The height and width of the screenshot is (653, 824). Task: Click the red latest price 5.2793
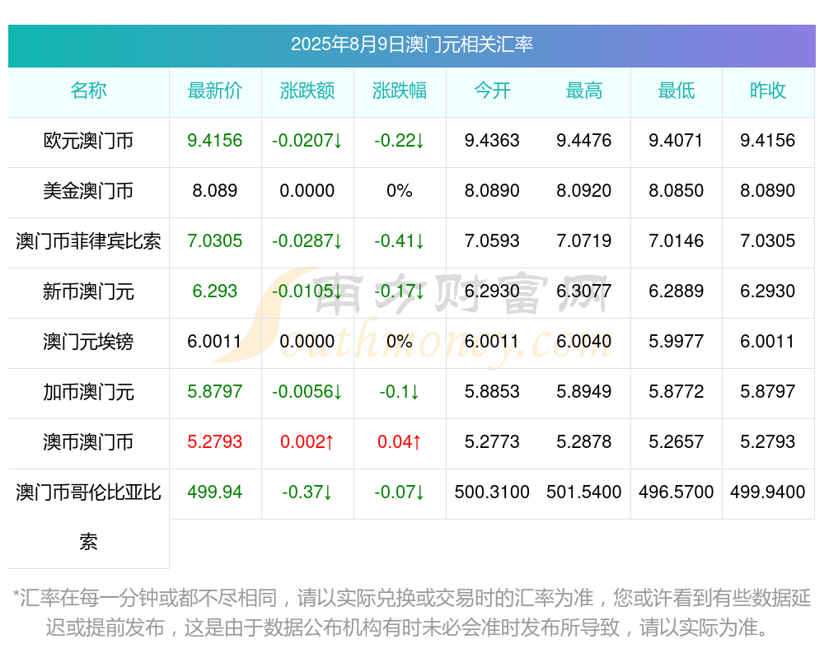point(215,441)
